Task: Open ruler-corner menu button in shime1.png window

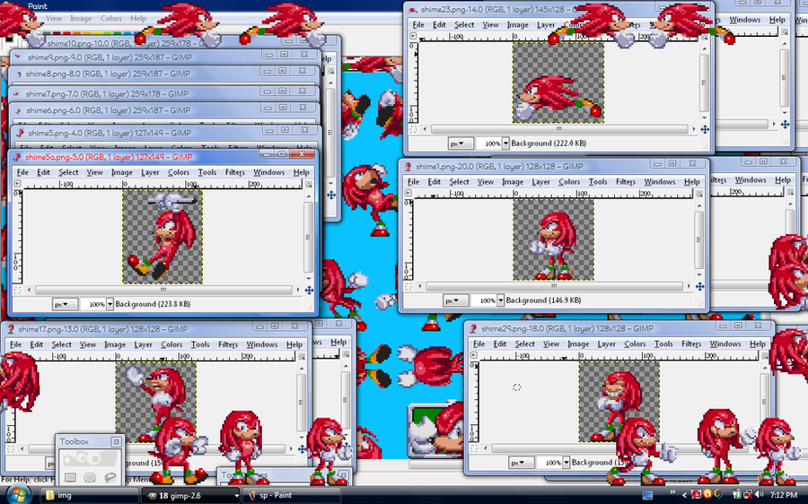Action: point(408,193)
